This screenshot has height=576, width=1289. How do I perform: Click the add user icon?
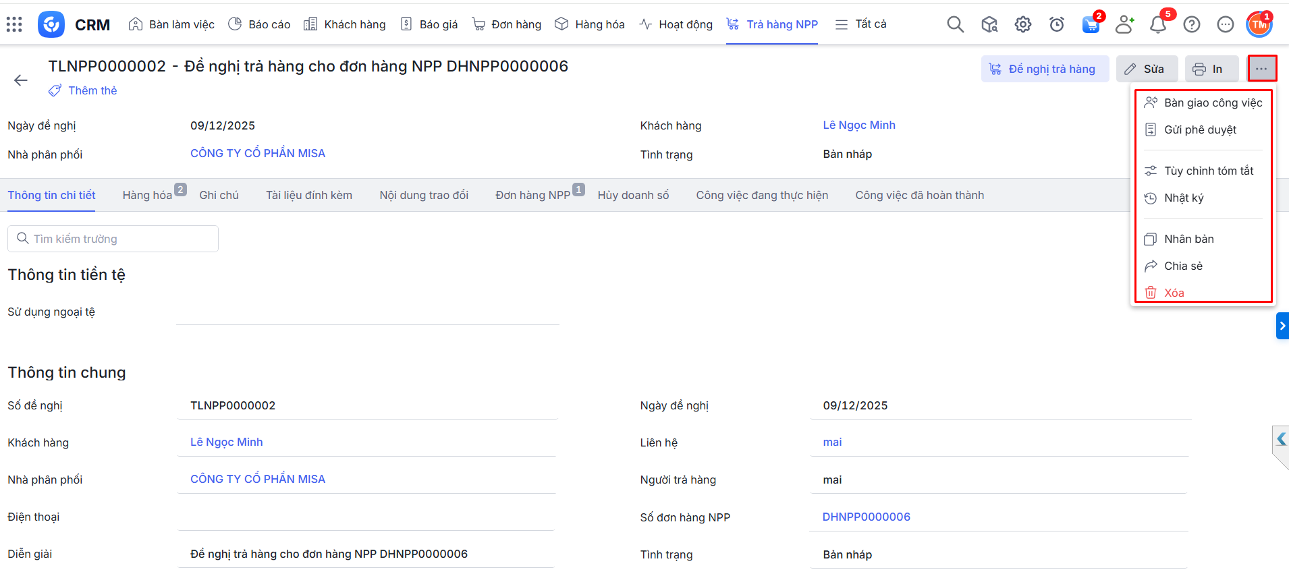tap(1124, 24)
